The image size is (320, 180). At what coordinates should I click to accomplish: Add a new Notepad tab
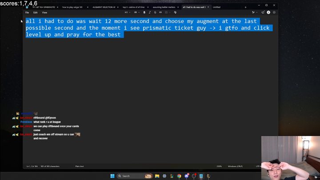coord(245,8)
